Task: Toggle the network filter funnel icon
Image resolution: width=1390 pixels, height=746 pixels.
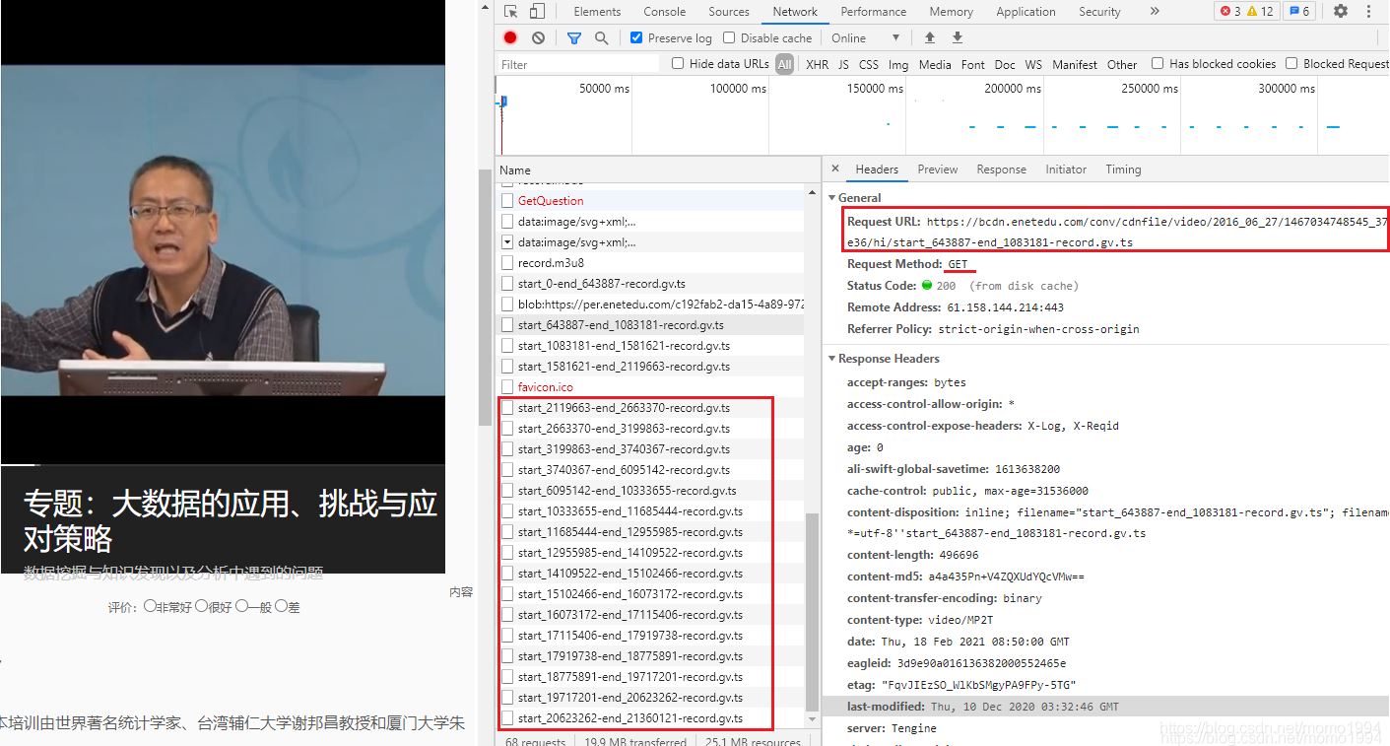Action: [574, 38]
